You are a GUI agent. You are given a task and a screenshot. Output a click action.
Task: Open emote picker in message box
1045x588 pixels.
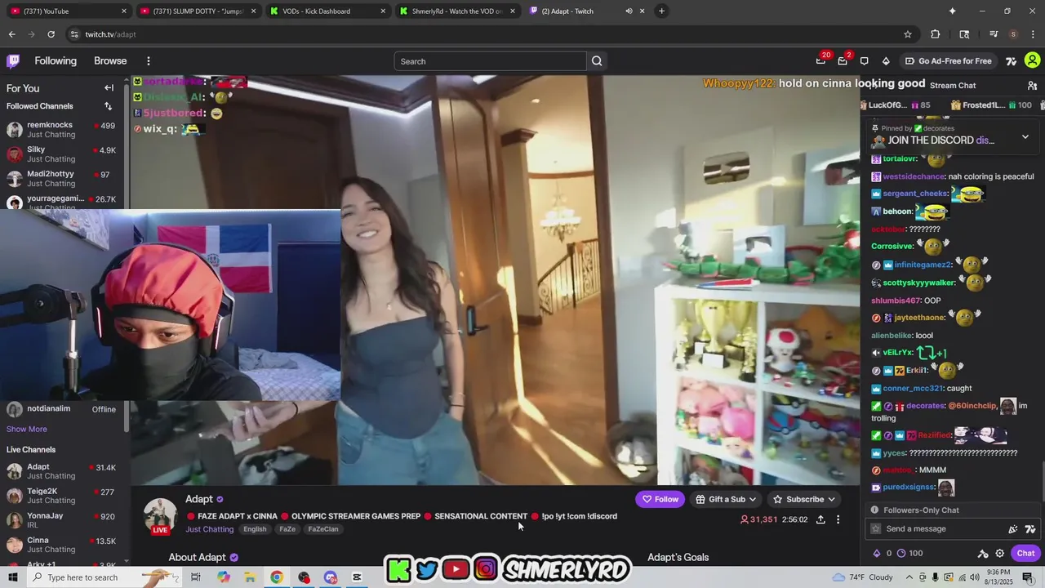click(x=1013, y=529)
